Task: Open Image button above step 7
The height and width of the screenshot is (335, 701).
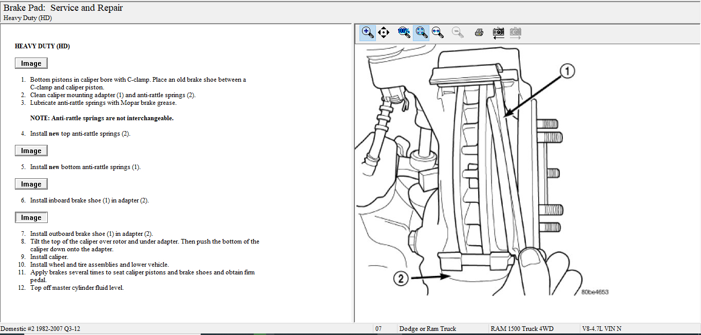Action: (31, 217)
